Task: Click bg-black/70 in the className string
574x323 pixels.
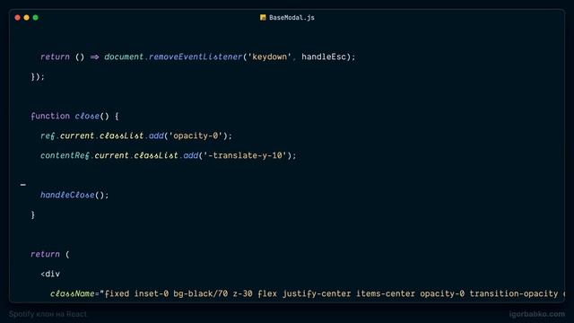Action: tap(201, 293)
